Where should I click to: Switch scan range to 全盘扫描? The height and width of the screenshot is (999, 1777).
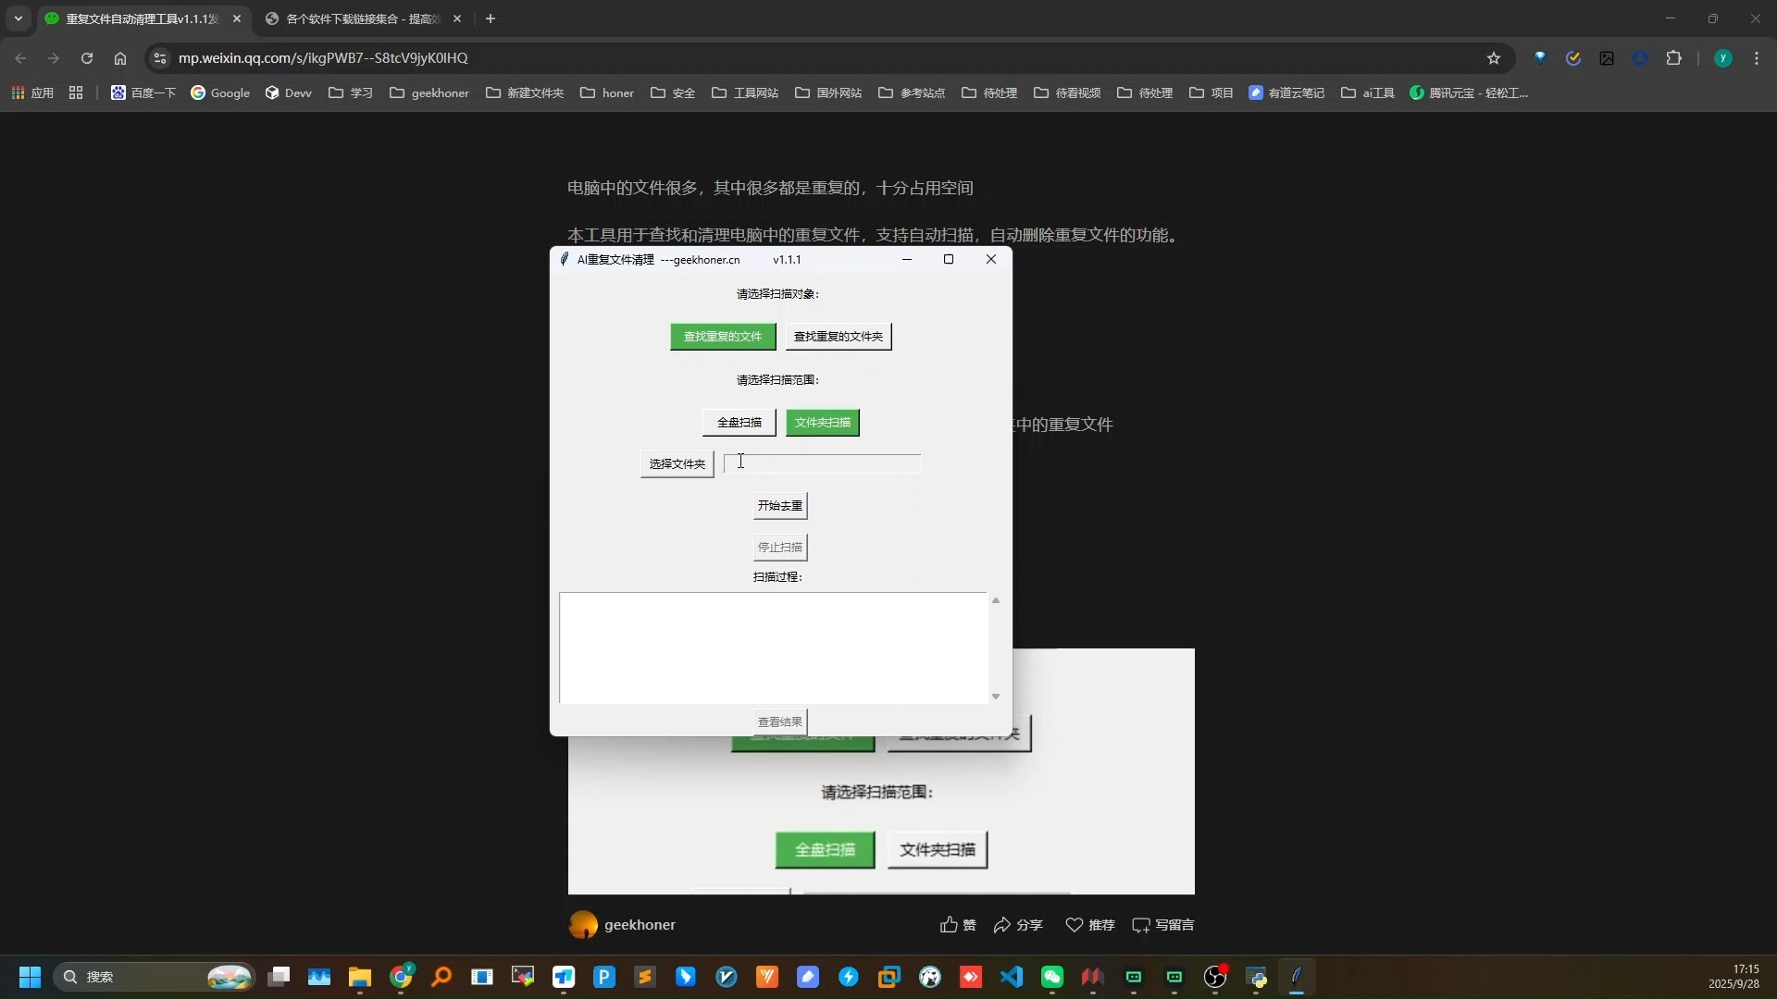coord(739,423)
